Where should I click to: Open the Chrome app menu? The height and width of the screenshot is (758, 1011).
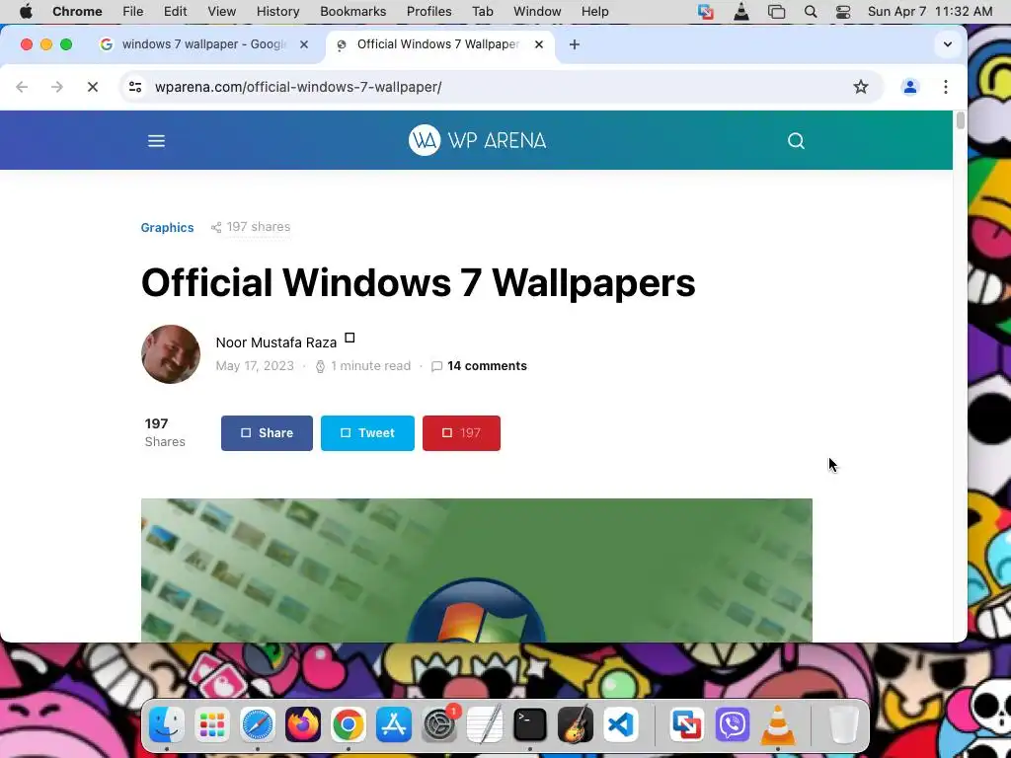77,12
